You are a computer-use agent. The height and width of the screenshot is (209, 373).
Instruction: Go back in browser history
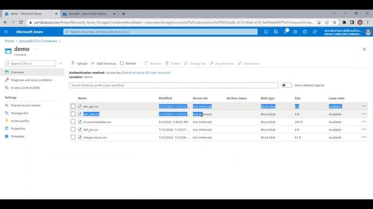(x=5, y=22)
